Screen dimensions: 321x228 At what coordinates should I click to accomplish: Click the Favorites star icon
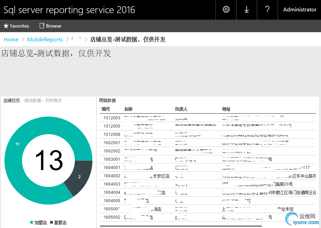click(x=6, y=26)
